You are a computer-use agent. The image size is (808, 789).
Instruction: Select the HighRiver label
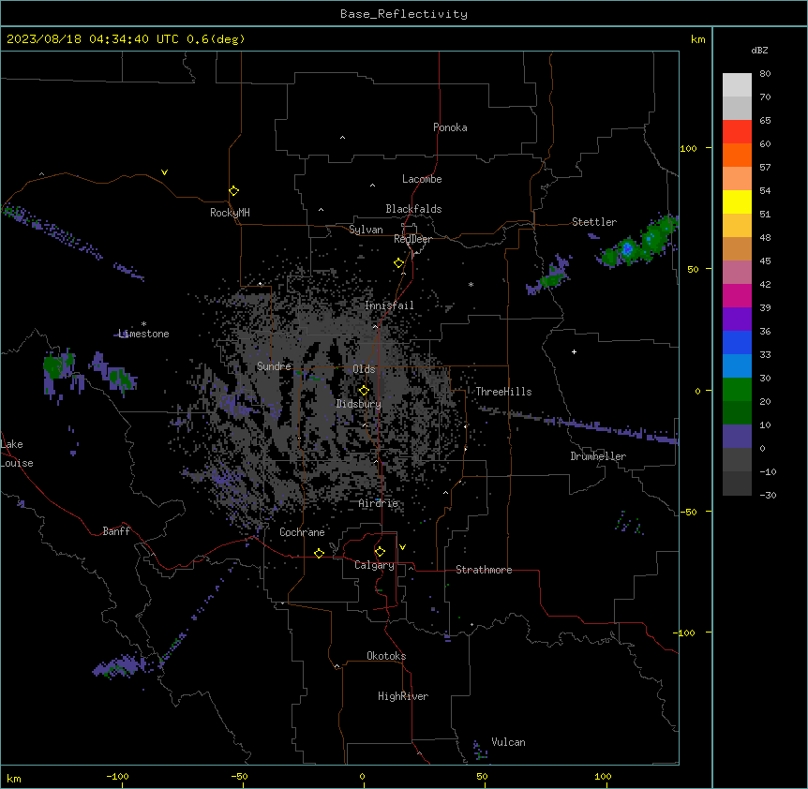[x=403, y=696]
